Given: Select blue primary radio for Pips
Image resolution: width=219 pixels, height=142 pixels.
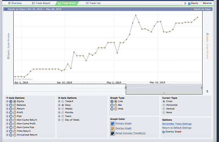Looking at the screenshot, I should coord(11,116).
